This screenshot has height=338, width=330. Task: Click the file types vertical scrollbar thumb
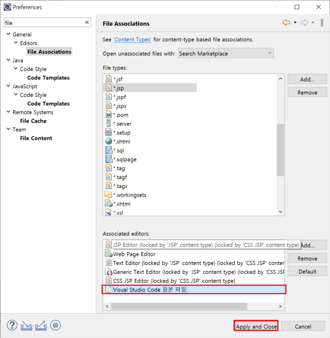280,150
